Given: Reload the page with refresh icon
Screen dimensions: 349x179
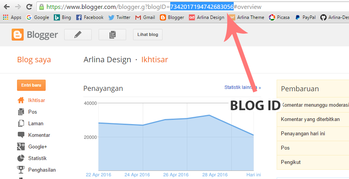Looking at the screenshot, I should 29,7.
